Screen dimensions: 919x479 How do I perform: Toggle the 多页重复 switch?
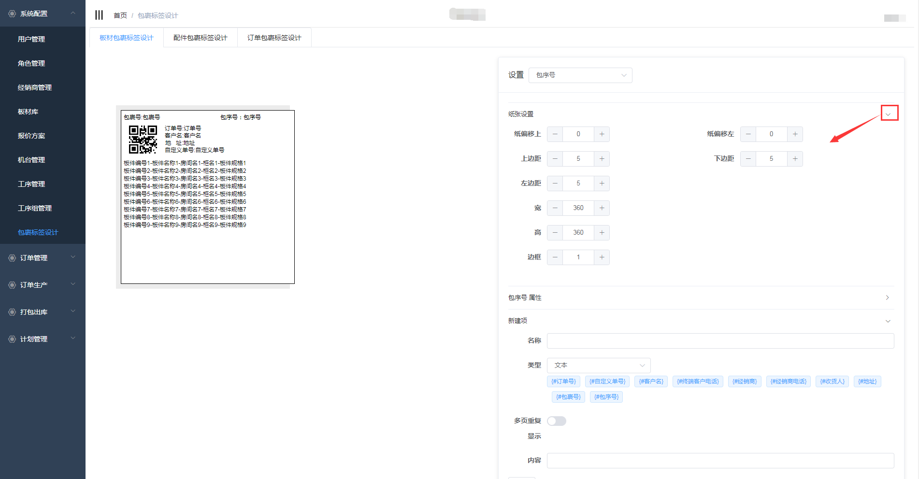[x=556, y=421]
